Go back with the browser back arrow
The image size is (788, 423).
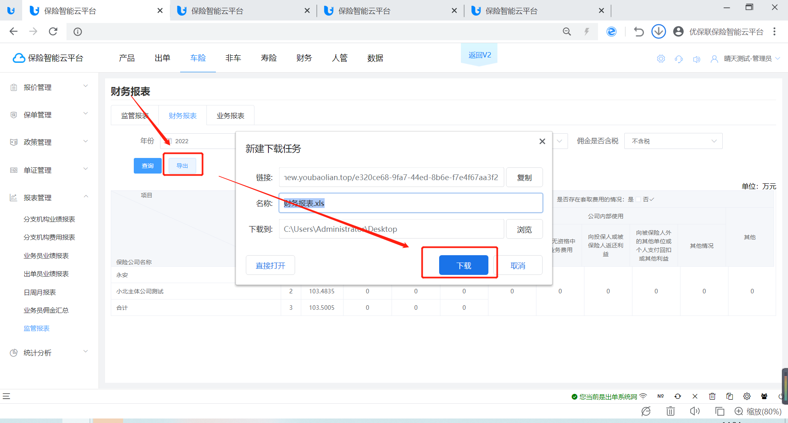[14, 32]
